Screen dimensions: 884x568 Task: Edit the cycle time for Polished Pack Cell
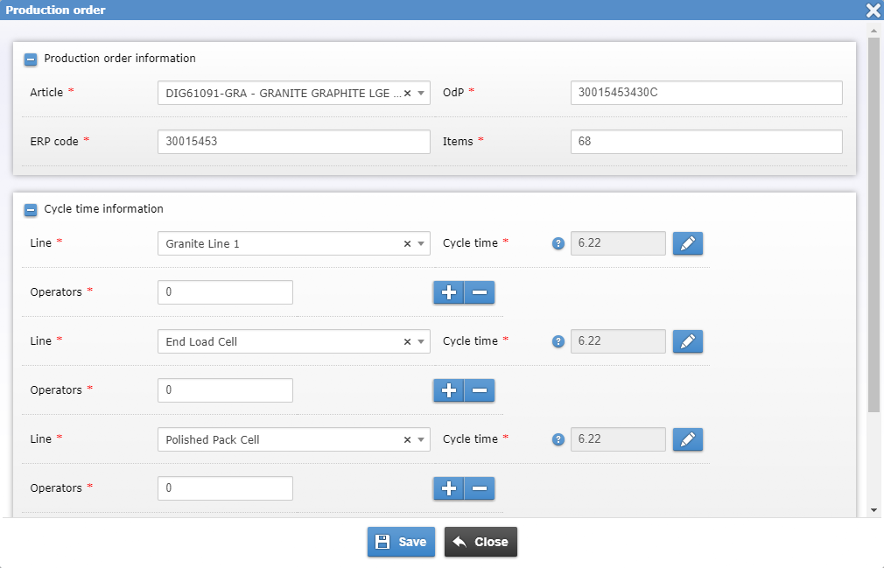point(688,439)
